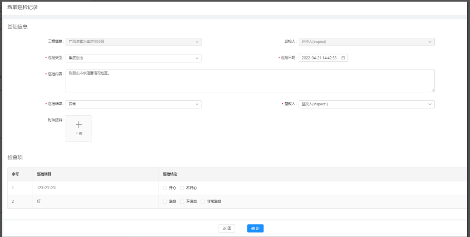Click inside the 巡检内容 text area
The height and width of the screenshot is (237, 470).
click(250, 81)
